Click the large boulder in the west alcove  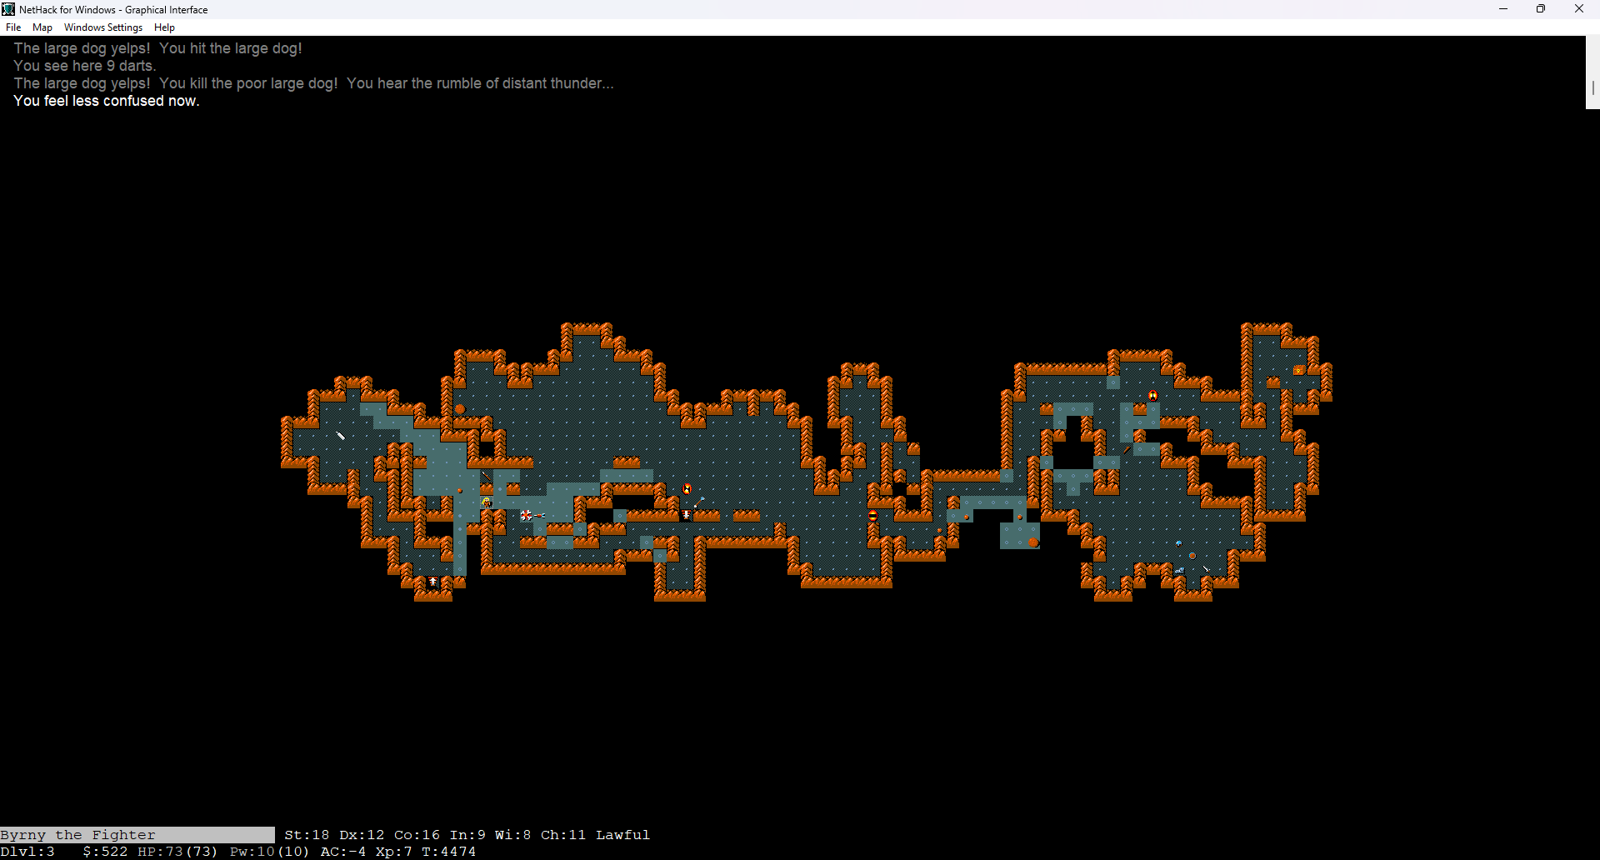460,409
